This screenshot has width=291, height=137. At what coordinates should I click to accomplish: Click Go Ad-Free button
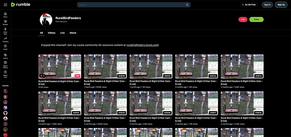[x=249, y=5]
